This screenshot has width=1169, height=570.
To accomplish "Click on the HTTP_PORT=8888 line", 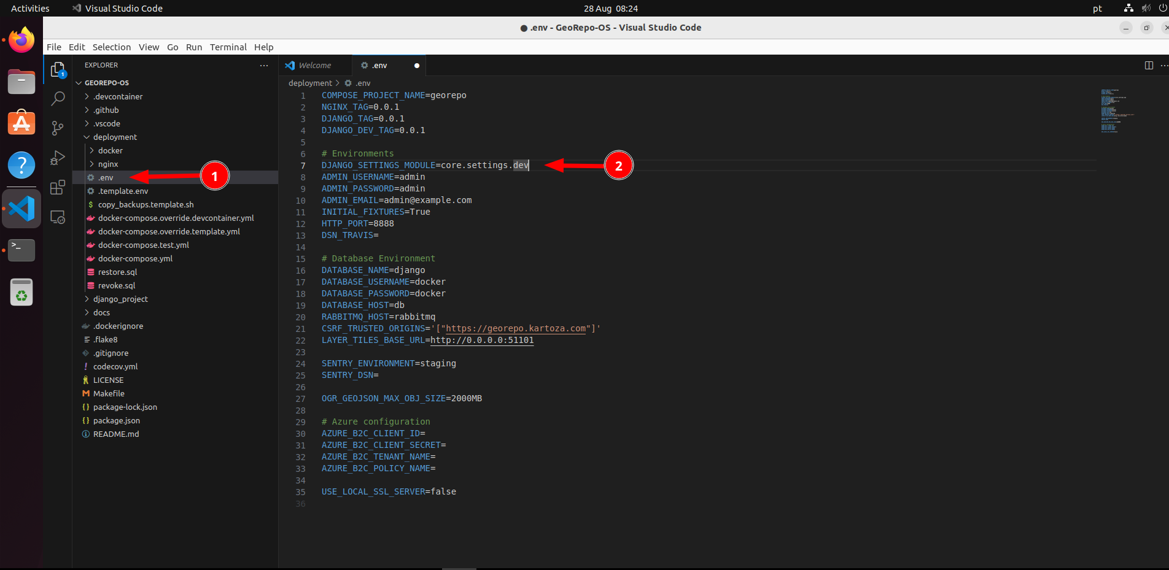I will coord(358,223).
